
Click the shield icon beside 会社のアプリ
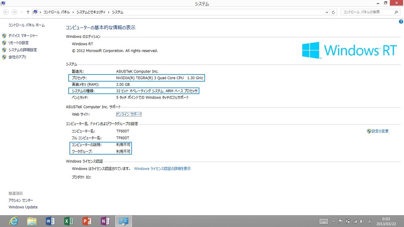tap(4, 57)
